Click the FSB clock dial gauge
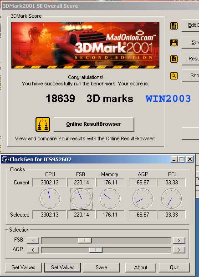 coord(82,199)
